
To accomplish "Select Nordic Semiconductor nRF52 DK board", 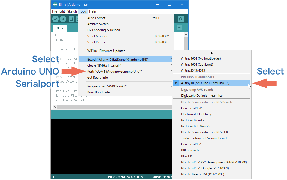I will click(212, 132).
